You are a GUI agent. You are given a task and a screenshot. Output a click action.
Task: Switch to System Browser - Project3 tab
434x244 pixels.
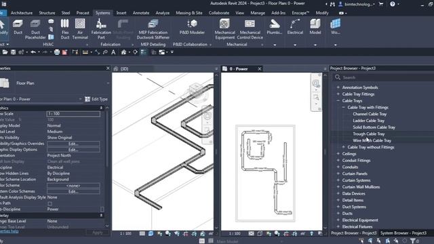(x=403, y=233)
